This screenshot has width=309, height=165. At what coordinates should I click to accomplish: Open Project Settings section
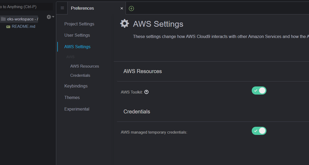79,24
